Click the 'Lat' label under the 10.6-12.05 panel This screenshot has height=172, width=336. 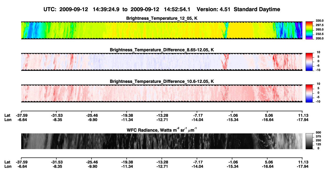pos(7,115)
